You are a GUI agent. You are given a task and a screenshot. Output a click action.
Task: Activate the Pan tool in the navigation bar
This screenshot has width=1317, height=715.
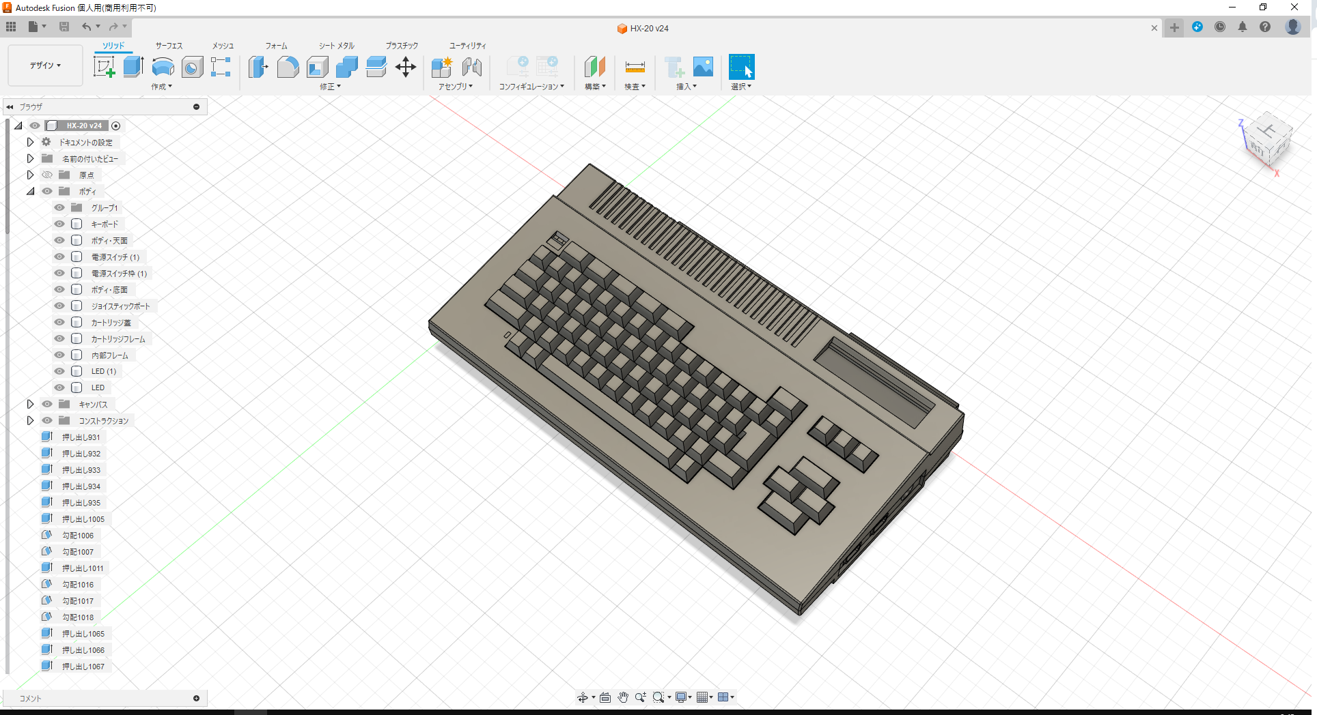click(x=622, y=697)
